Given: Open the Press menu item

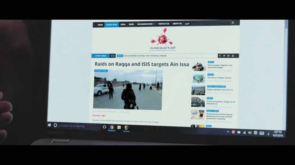Looking at the screenshot, I should [131, 24].
